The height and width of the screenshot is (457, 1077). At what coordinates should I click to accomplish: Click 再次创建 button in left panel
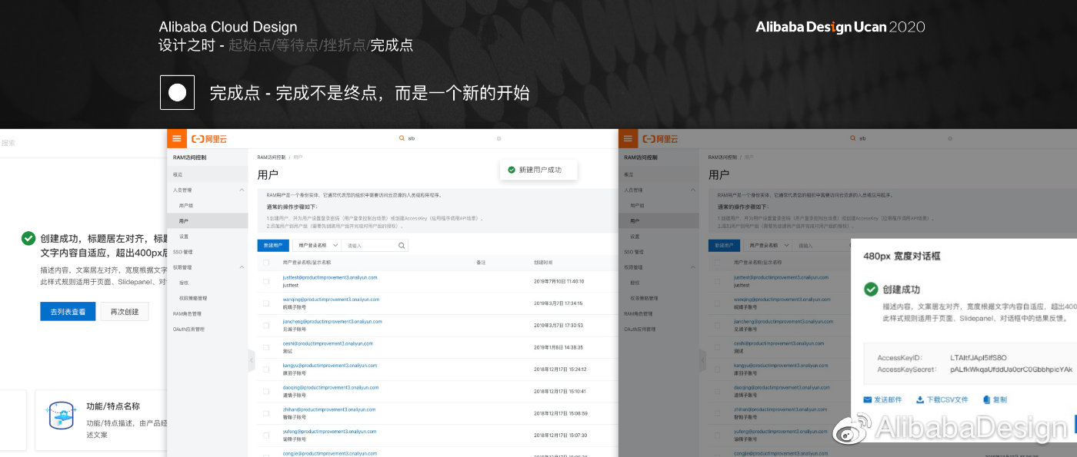coord(125,312)
